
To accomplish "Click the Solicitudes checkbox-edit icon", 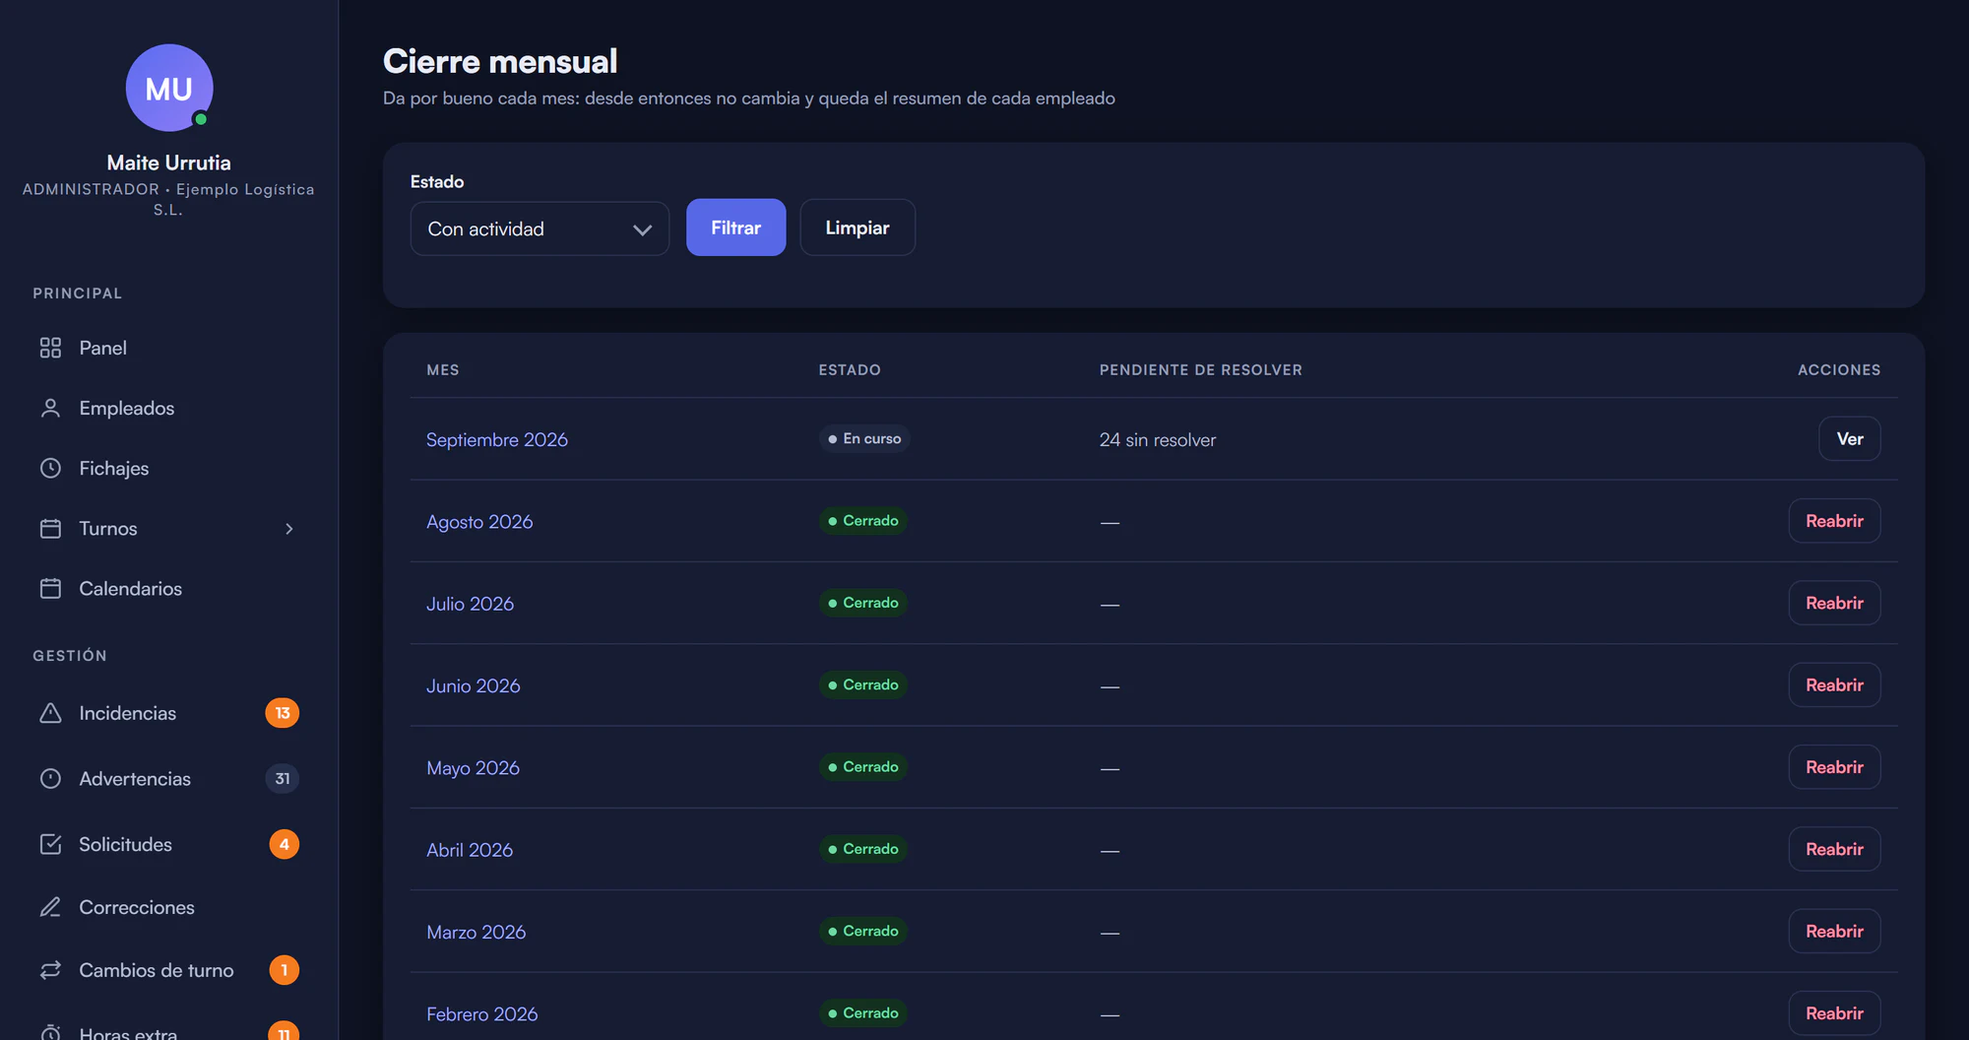I will [50, 844].
